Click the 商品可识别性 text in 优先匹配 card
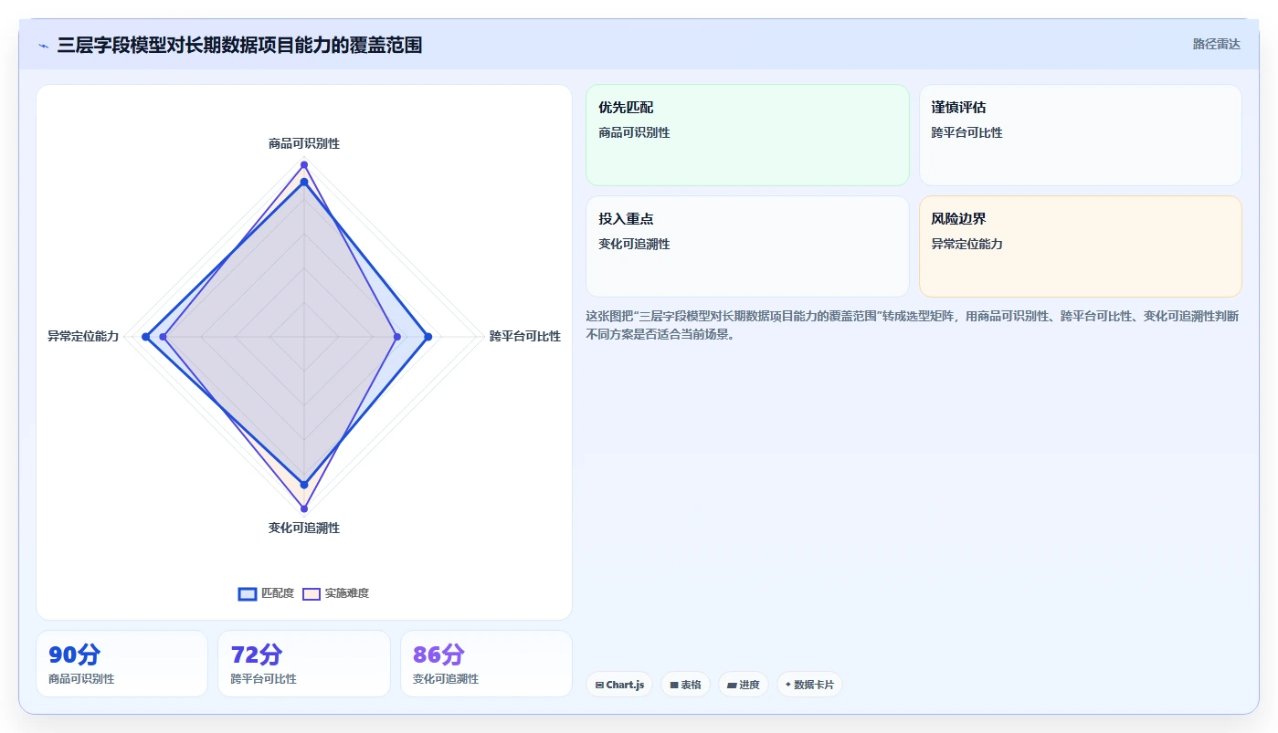The width and height of the screenshot is (1278, 733). [x=634, y=132]
